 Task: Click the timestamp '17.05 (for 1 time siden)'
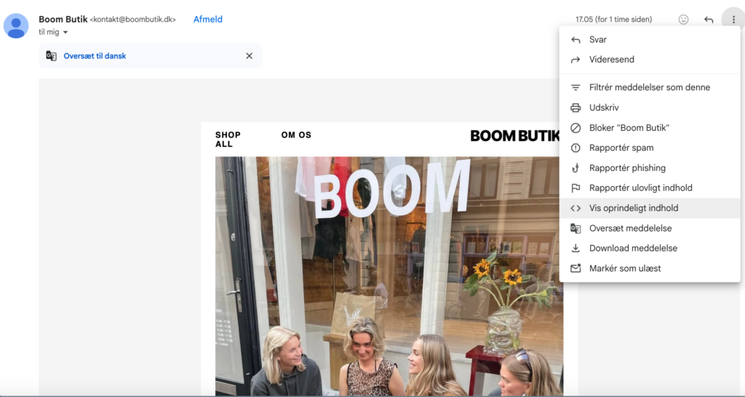[x=613, y=20]
